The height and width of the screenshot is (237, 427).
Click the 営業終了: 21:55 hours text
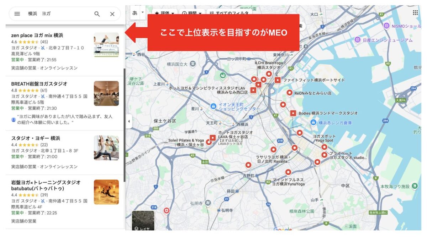coord(42,60)
